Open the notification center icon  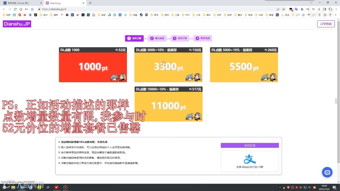point(334,187)
